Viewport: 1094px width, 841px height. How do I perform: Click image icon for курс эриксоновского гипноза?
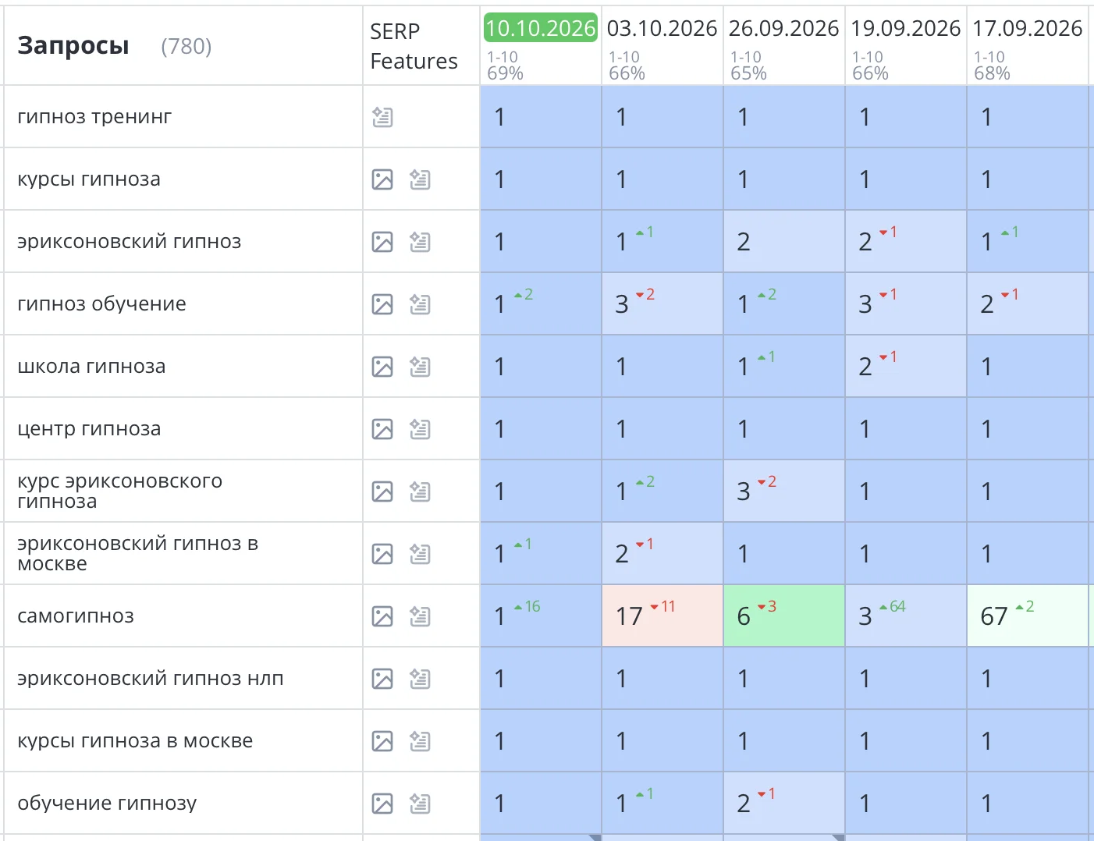click(x=382, y=491)
